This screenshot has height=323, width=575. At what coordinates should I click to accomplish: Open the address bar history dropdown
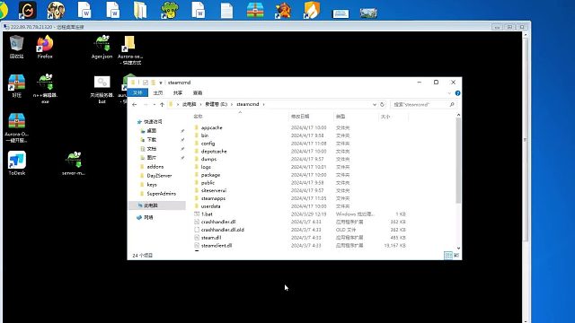point(375,104)
